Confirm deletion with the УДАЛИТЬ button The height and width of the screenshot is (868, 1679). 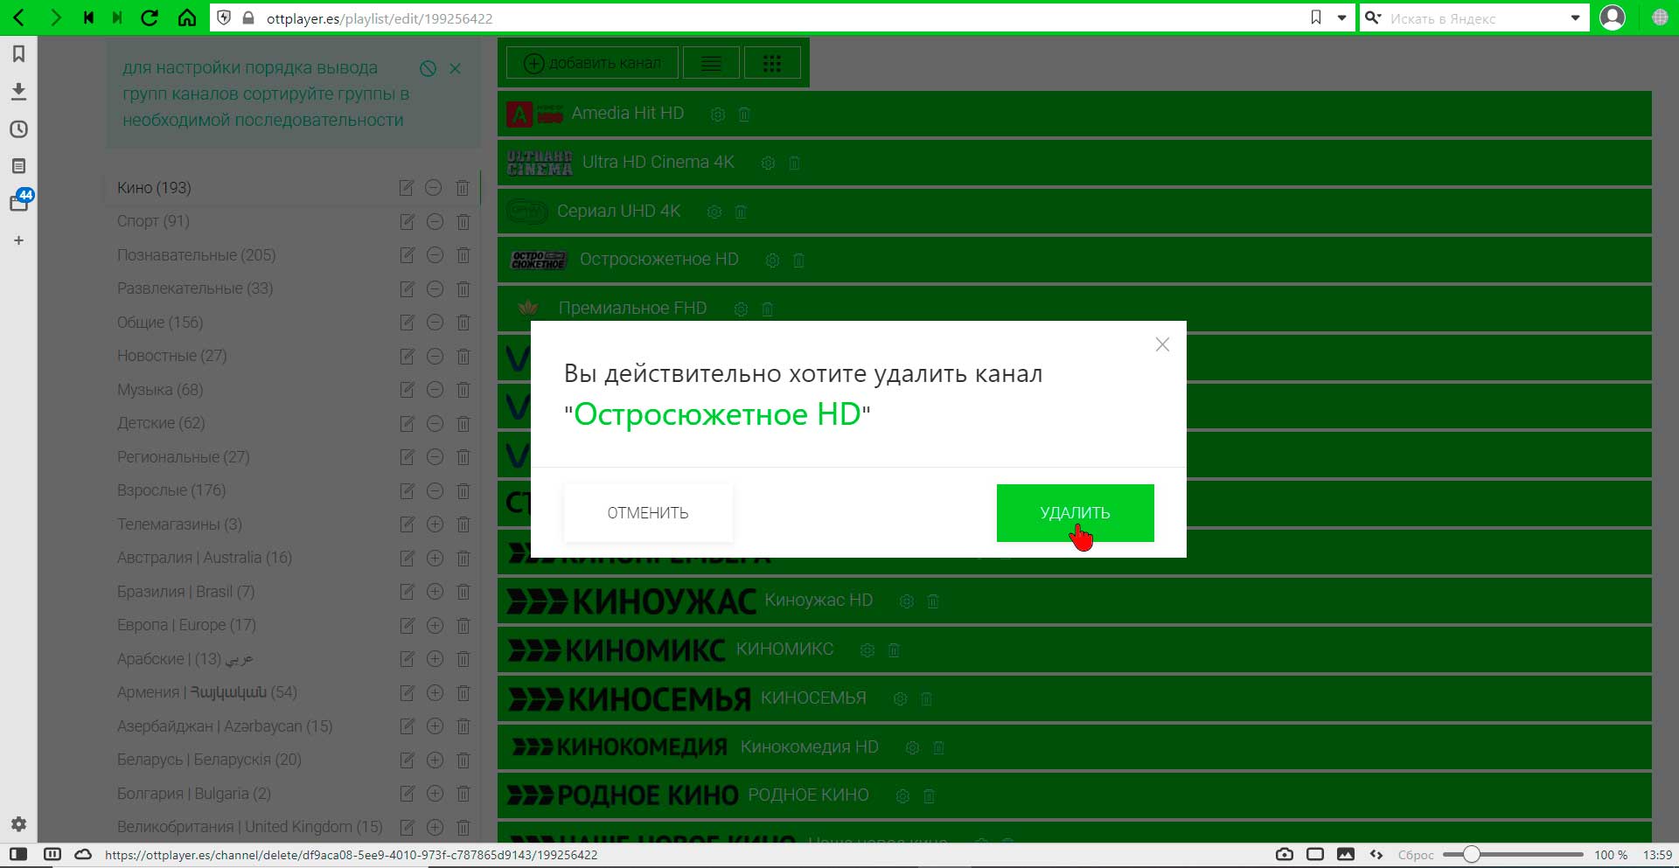pyautogui.click(x=1075, y=513)
